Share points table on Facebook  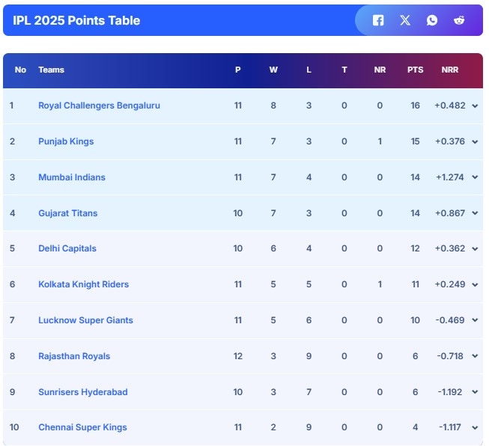[378, 20]
